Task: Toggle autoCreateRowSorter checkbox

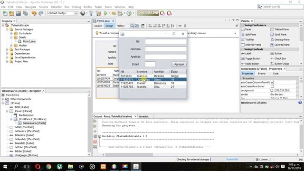Action: [272, 86]
